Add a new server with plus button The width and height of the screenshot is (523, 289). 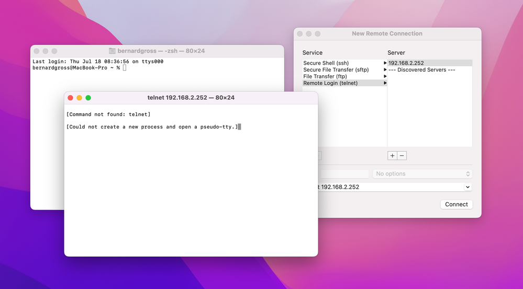[392, 156]
